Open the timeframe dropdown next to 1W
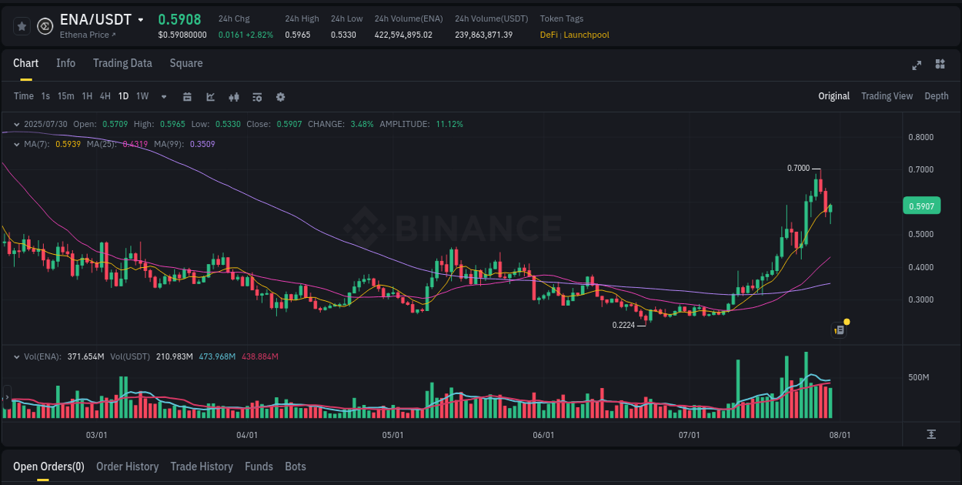This screenshot has height=485, width=962. [x=163, y=97]
